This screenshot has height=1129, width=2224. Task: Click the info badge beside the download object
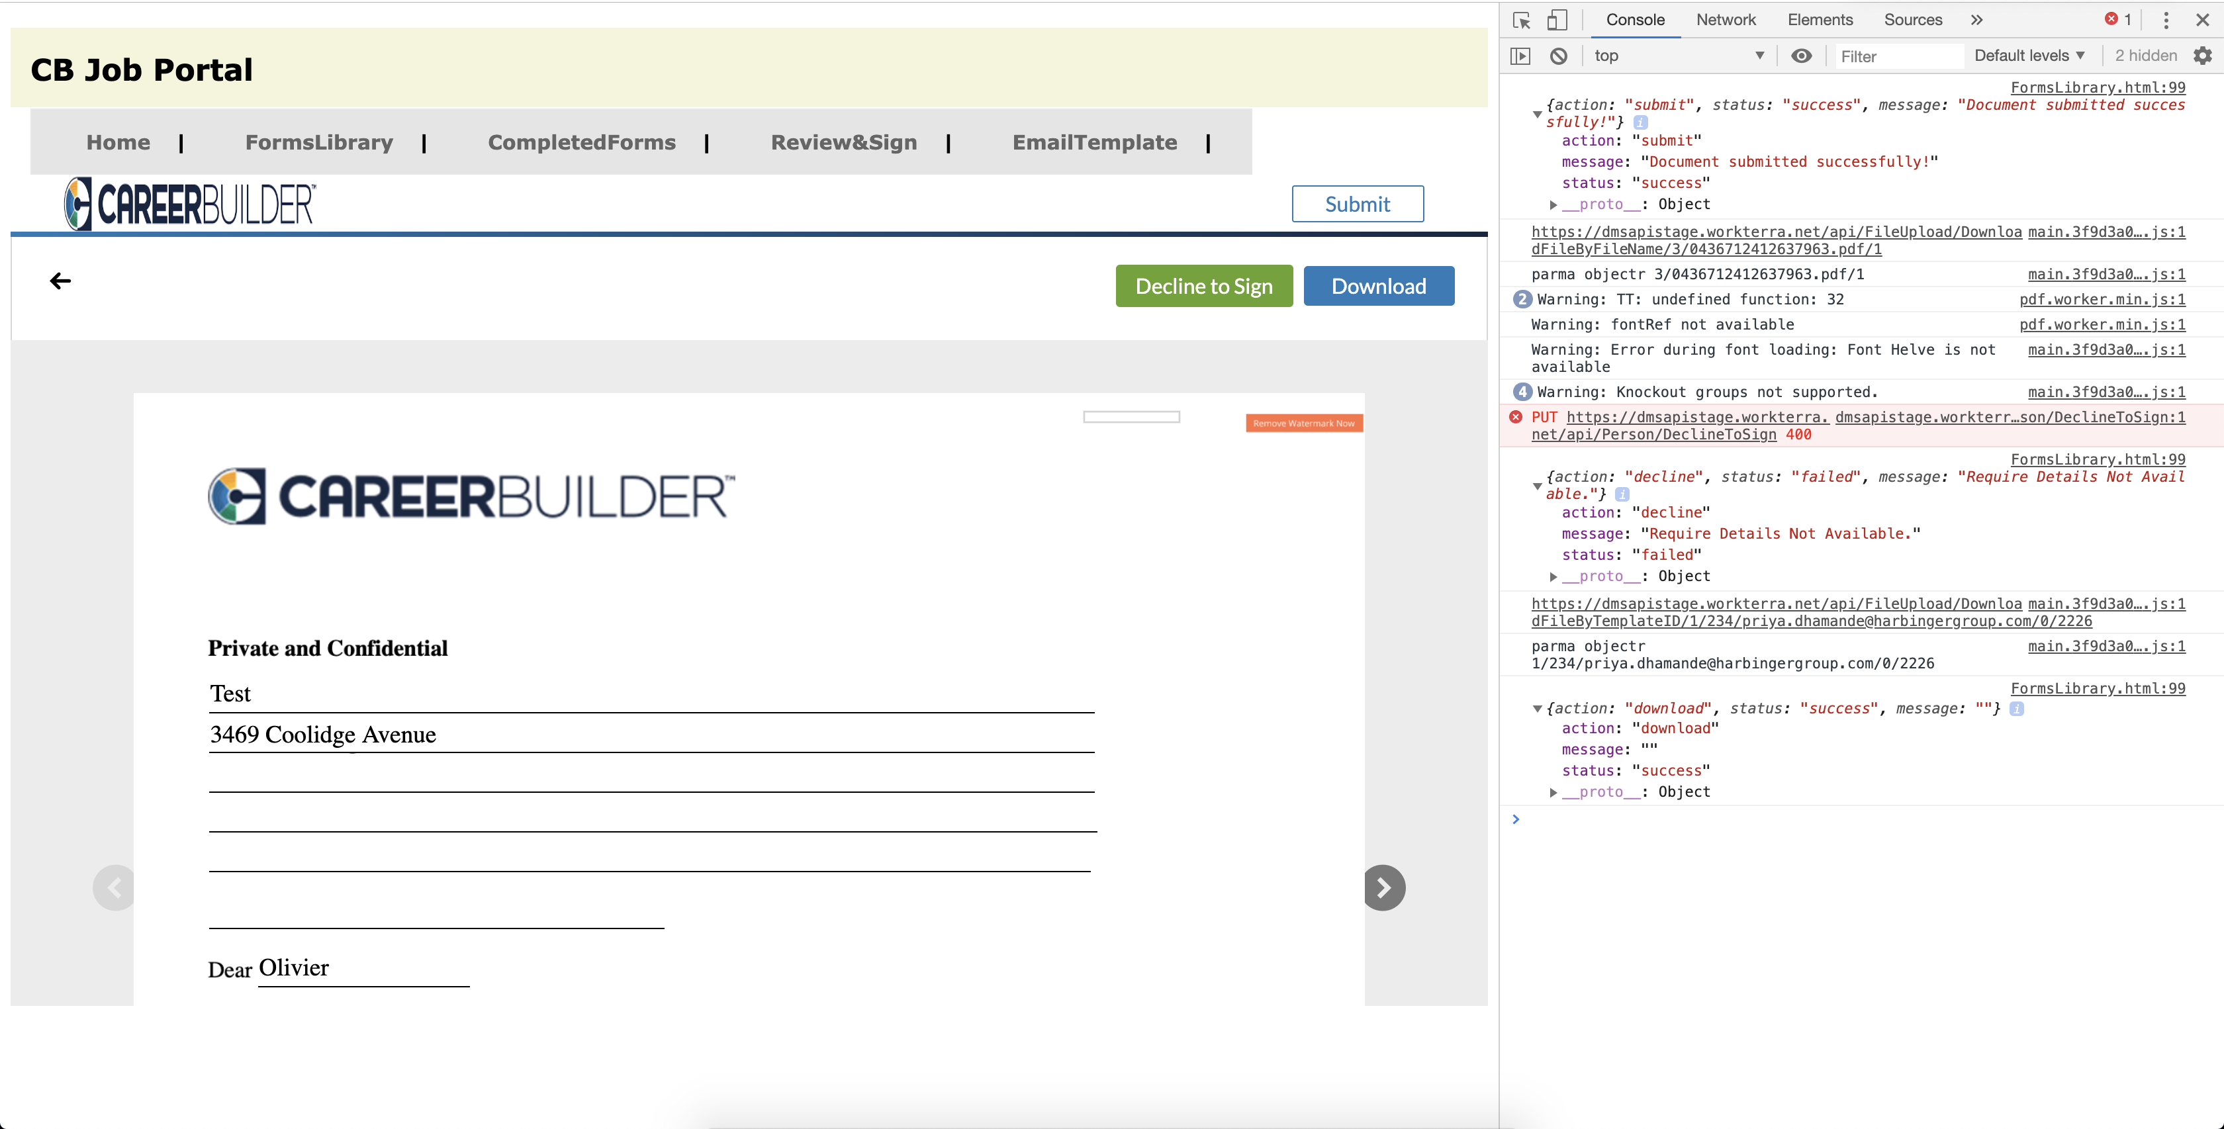coord(2017,709)
